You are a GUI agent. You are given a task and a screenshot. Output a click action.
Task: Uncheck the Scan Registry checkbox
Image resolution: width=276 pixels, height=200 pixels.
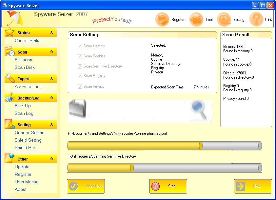click(x=80, y=76)
